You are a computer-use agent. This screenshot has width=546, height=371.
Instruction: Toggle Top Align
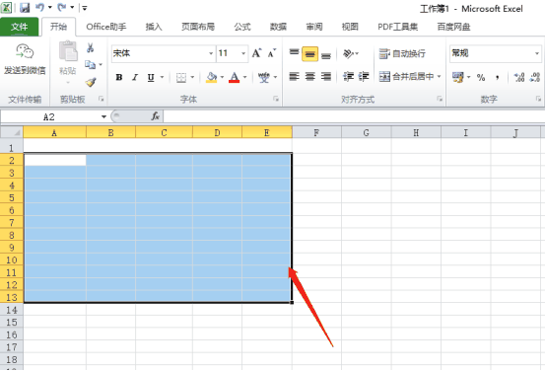coord(294,53)
